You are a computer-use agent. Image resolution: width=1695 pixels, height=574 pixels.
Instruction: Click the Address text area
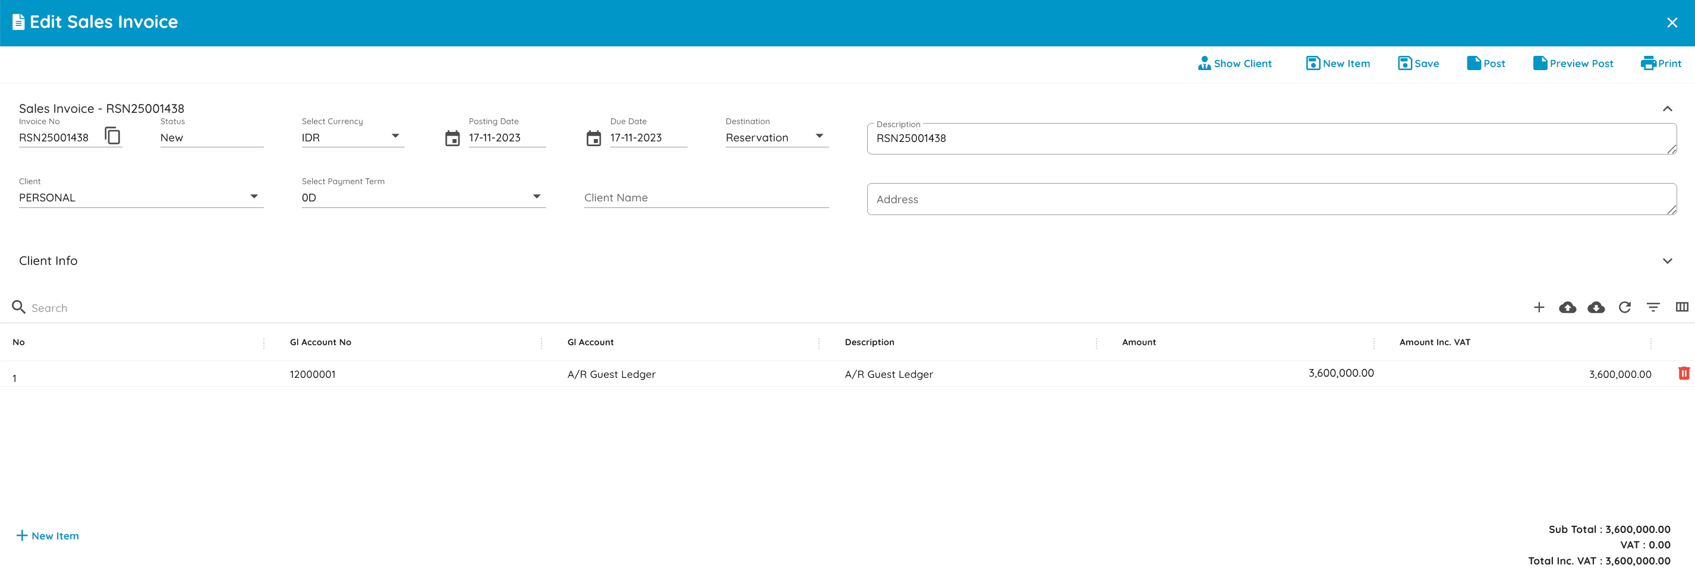(x=1271, y=199)
